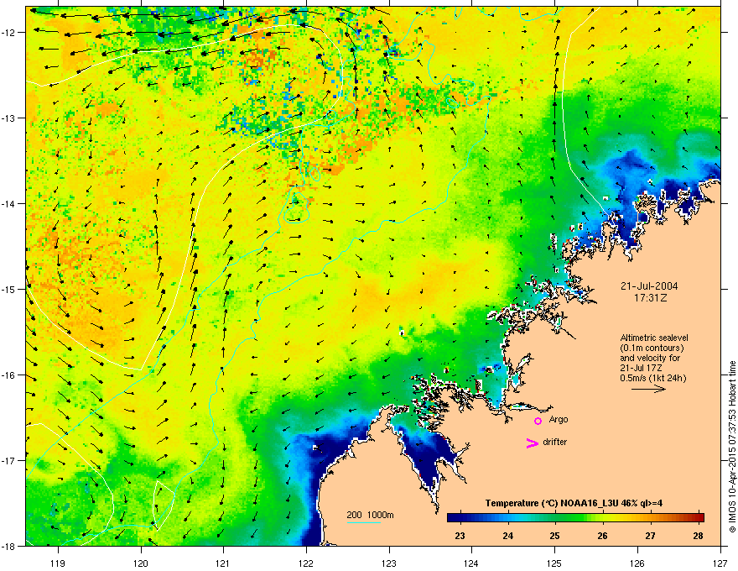This screenshot has width=738, height=571.
Task: Click the longitude axis label '127'
Action: click(720, 563)
